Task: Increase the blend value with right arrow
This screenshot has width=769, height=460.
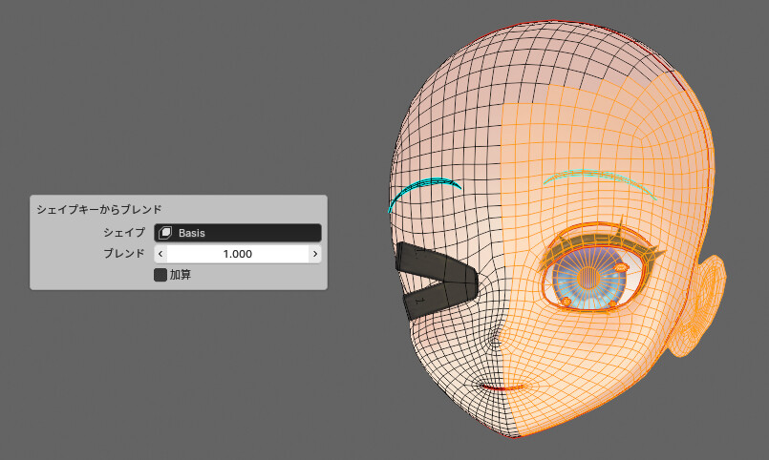Action: click(x=315, y=254)
